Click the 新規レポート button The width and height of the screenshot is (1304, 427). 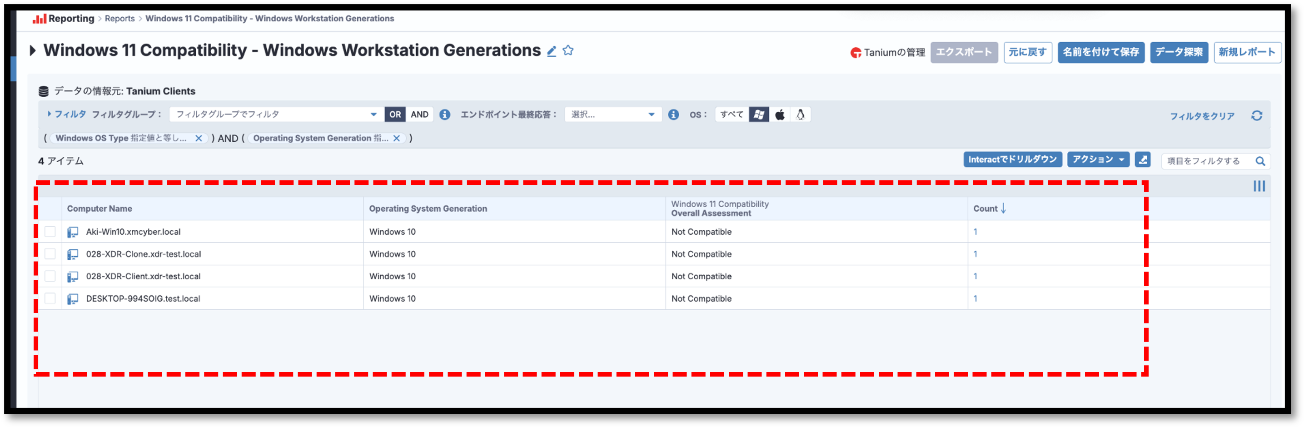click(1247, 53)
